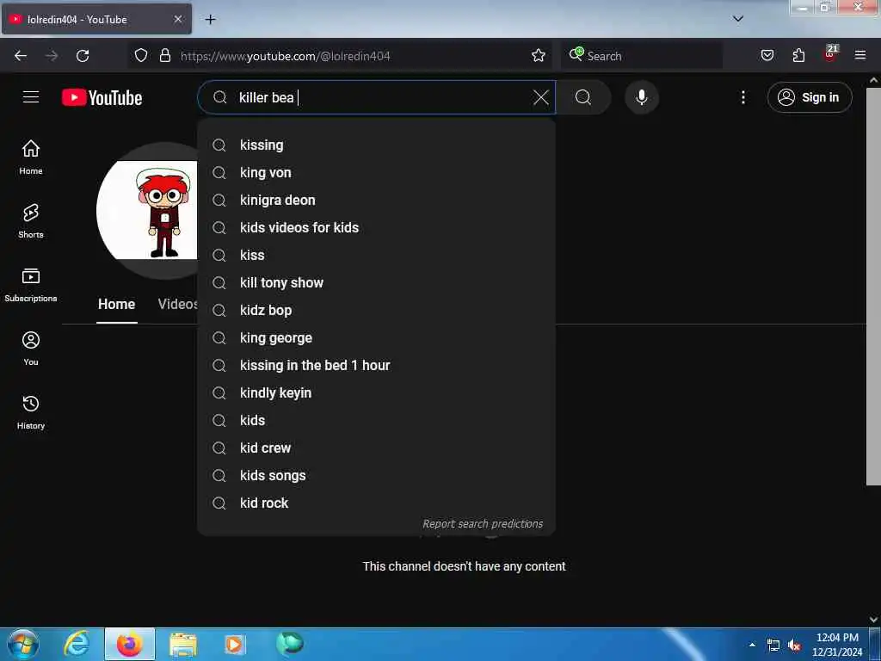
Task: Choose the 'kiss' suggestion
Action: pyautogui.click(x=377, y=255)
